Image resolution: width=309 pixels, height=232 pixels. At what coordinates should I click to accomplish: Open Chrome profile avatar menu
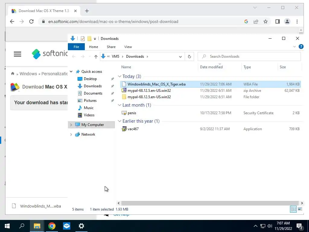287,21
